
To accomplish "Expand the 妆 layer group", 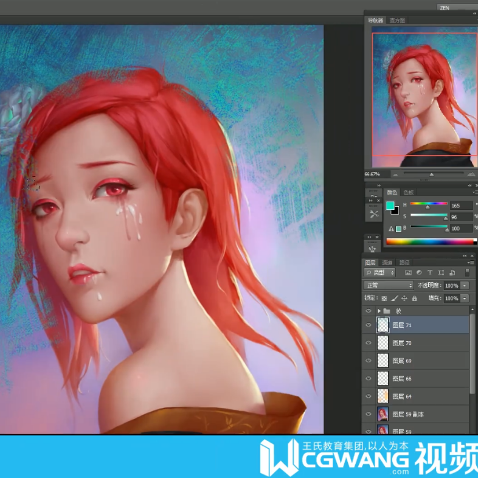I will click(379, 311).
